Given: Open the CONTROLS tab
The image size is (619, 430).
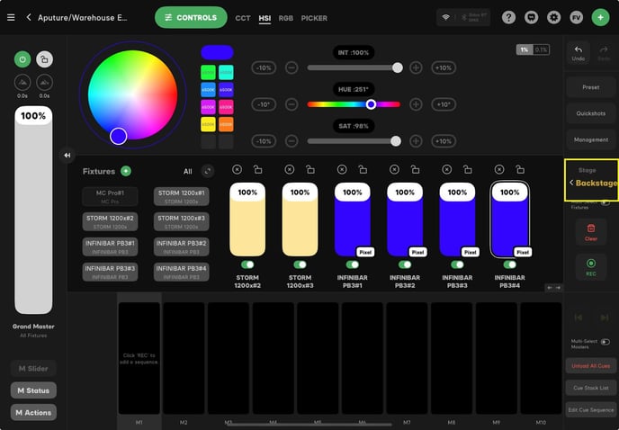Looking at the screenshot, I should coord(191,18).
